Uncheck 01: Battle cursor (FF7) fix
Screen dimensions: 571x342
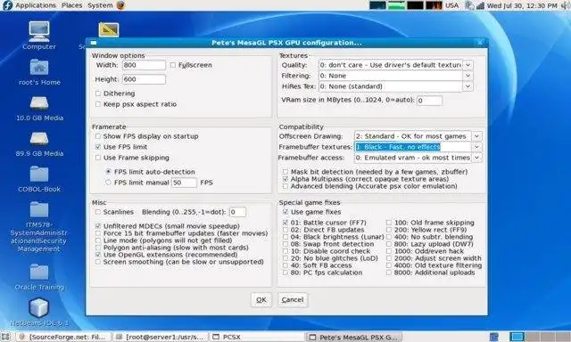pyautogui.click(x=285, y=223)
